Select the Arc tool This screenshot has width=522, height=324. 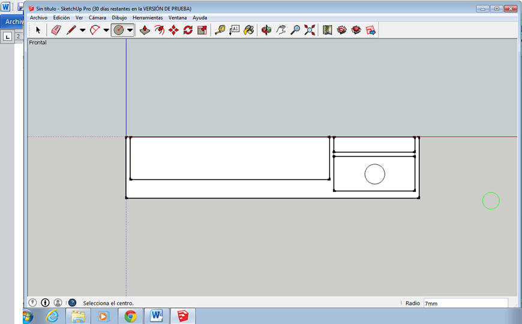tap(95, 31)
